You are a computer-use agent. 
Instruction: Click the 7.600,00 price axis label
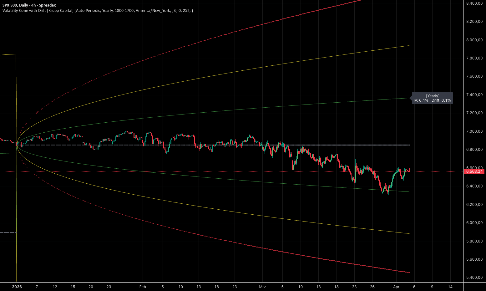tap(474, 76)
